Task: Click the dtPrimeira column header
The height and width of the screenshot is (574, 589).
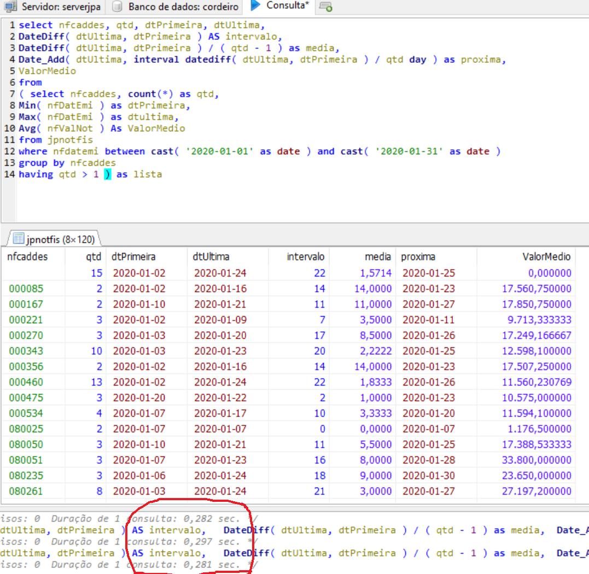Action: [x=134, y=256]
